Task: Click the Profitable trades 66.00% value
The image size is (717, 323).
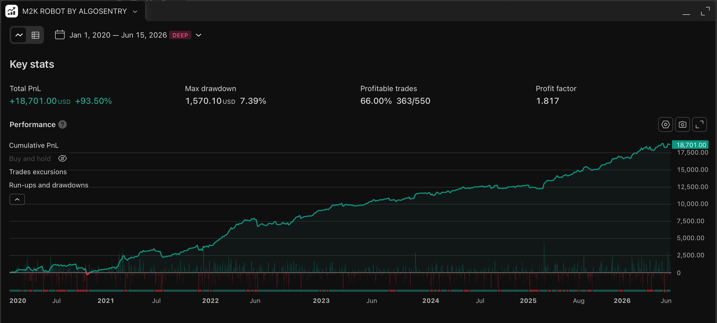Action: [x=376, y=101]
